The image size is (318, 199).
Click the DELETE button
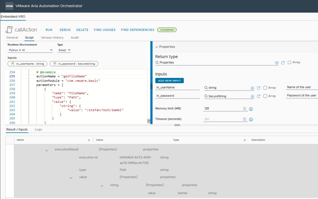click(82, 30)
